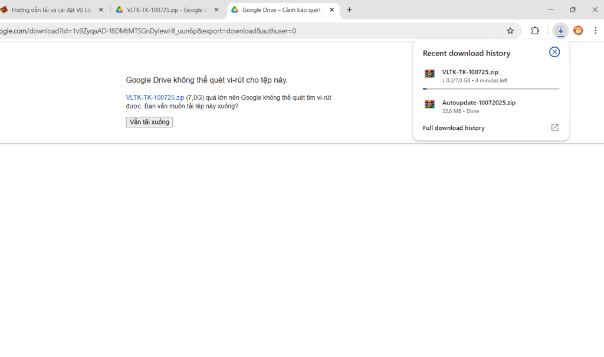Close the Google Drive Cảnh báo tab
This screenshot has height=357, width=604.
pos(331,10)
